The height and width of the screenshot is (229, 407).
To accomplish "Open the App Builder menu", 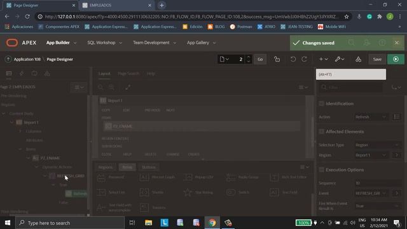I will tap(58, 43).
